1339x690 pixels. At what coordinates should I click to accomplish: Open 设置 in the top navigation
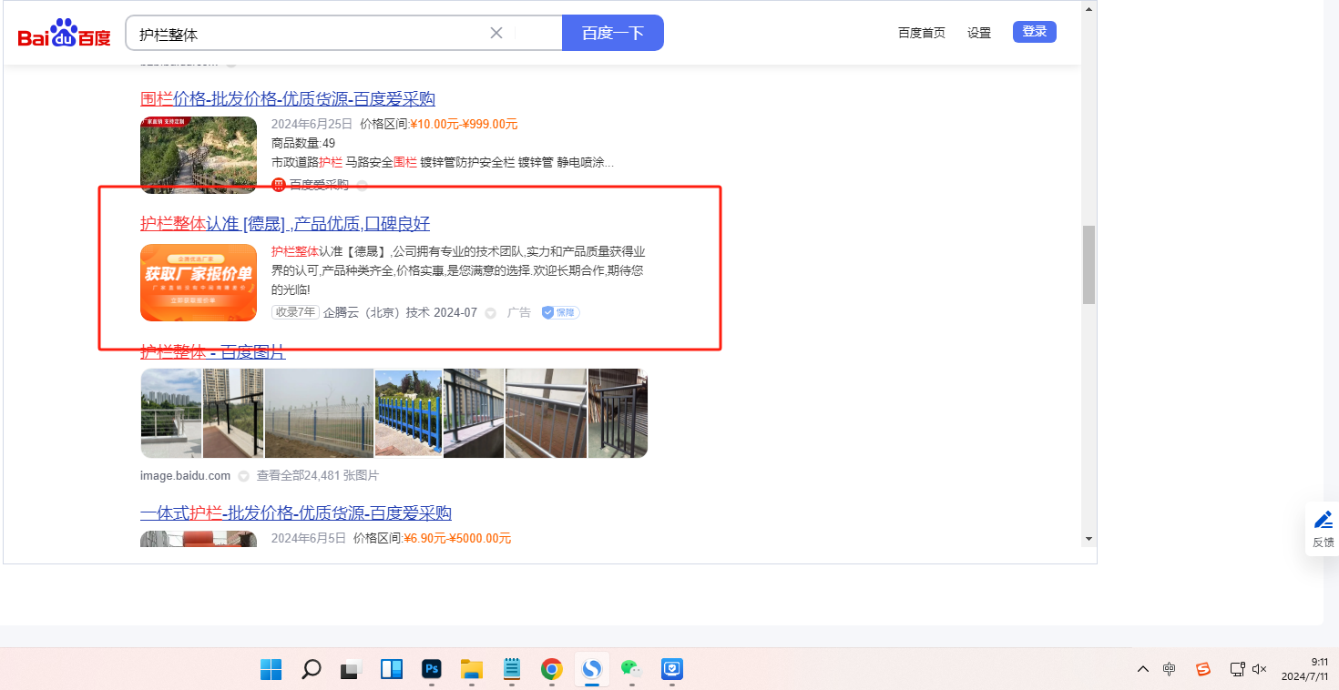click(979, 33)
